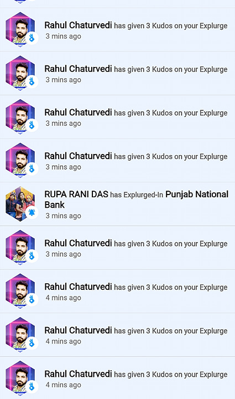This screenshot has height=399, width=235.
Task: Click kudos badge in notification directly below RUPA RANI DAS
Action: point(32,255)
